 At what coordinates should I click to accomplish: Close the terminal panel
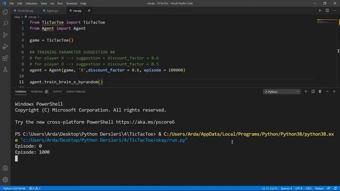334,92
